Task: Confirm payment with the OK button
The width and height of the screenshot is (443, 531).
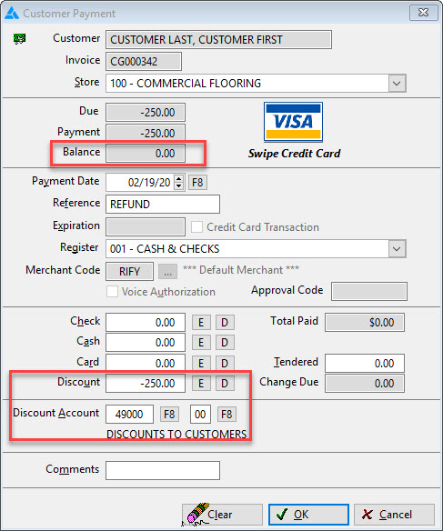Action: click(x=308, y=515)
